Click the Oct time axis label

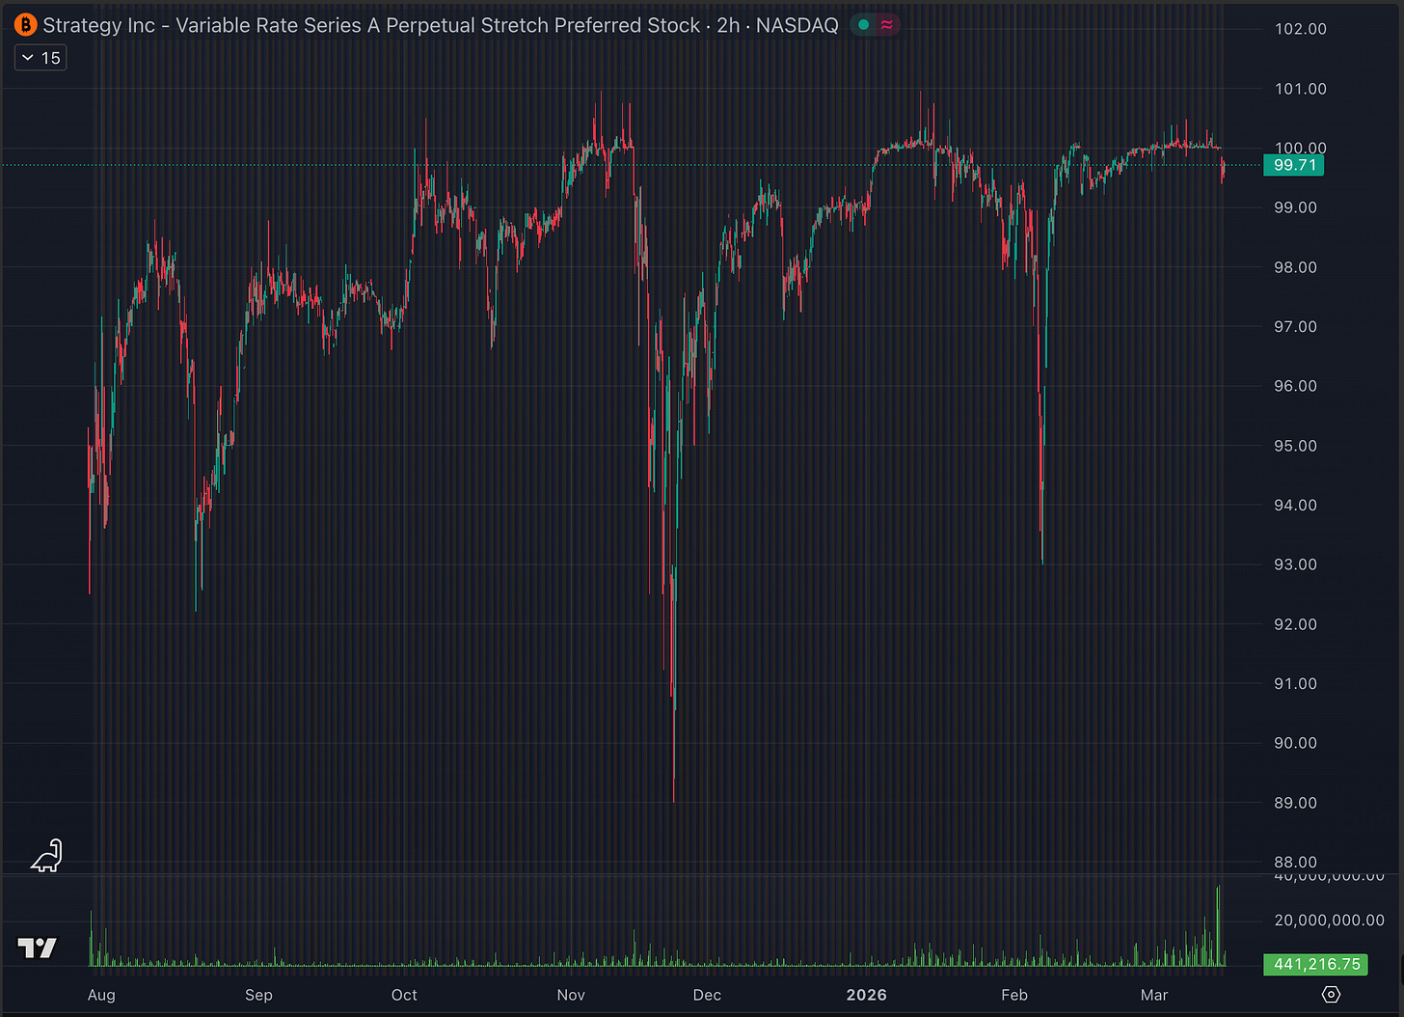pyautogui.click(x=404, y=995)
